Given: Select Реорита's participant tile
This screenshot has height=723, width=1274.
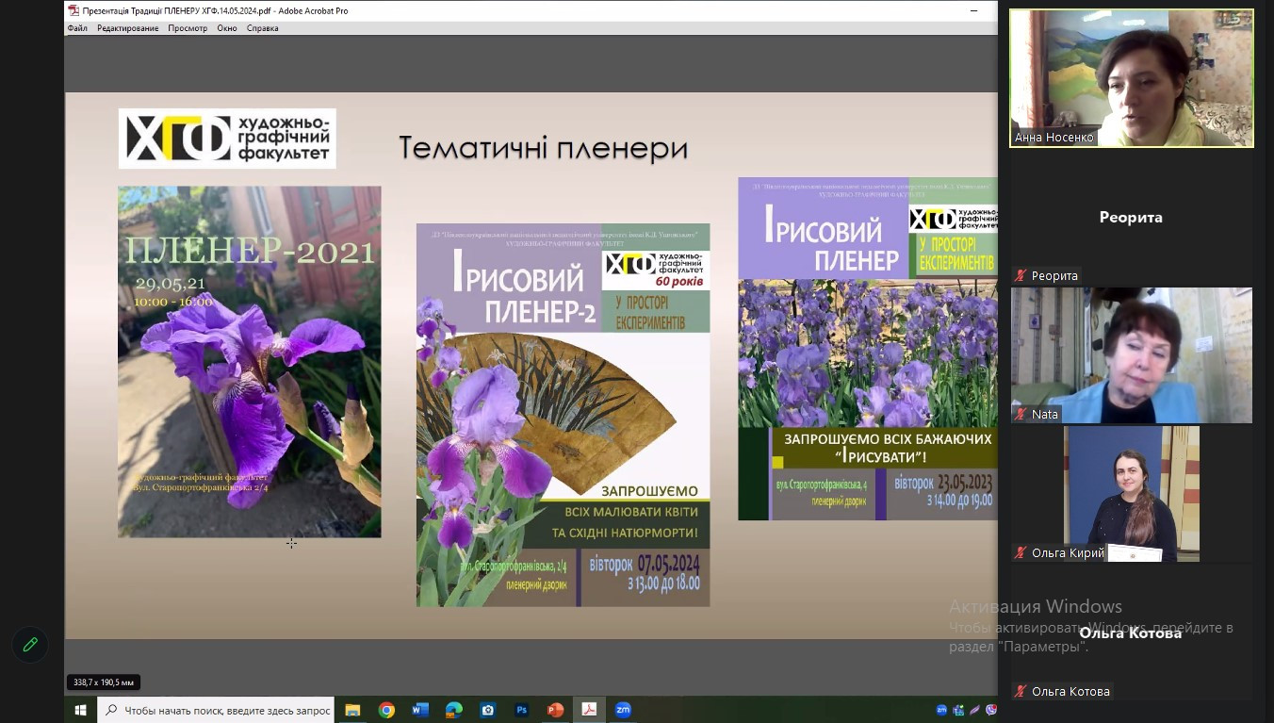Looking at the screenshot, I should [1132, 218].
